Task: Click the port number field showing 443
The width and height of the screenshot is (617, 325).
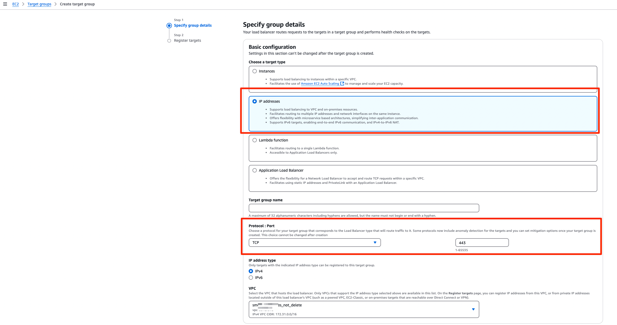Action: point(482,243)
